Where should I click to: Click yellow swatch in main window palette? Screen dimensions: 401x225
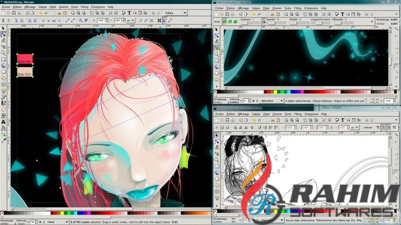(x=62, y=213)
